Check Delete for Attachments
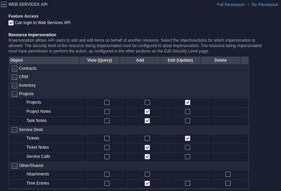281x191 pixels. tap(228, 174)
